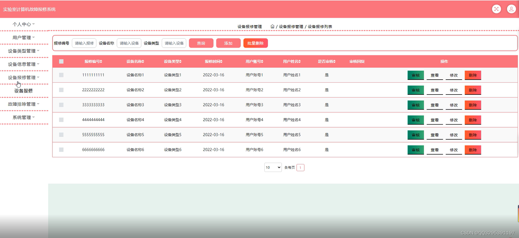This screenshot has height=238, width=519.
Task: Click the 设备名称3 cell text
Action: click(135, 105)
